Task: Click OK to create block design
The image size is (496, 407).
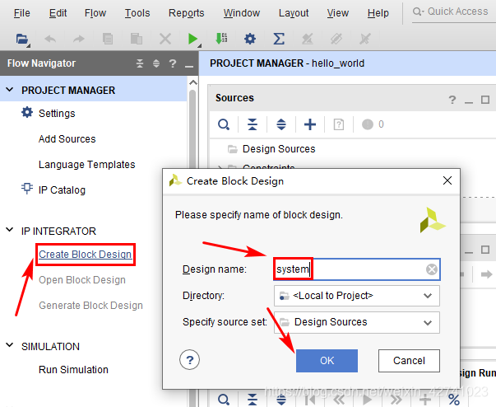Action: click(327, 361)
